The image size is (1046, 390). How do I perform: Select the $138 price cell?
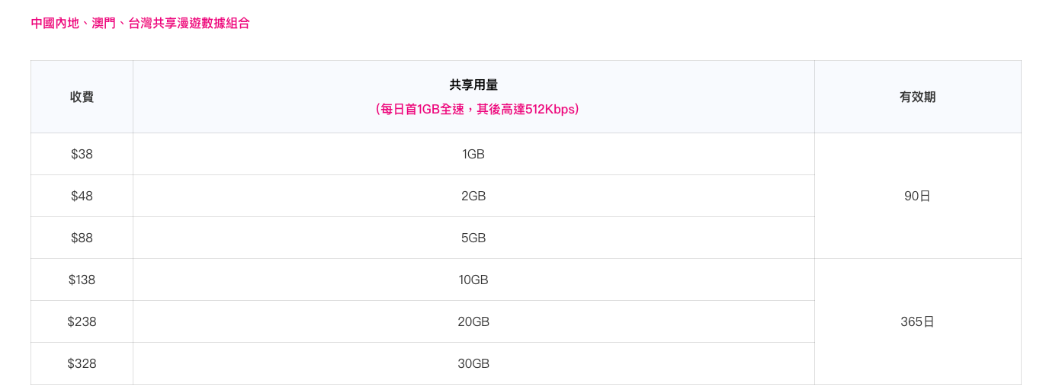tap(82, 280)
